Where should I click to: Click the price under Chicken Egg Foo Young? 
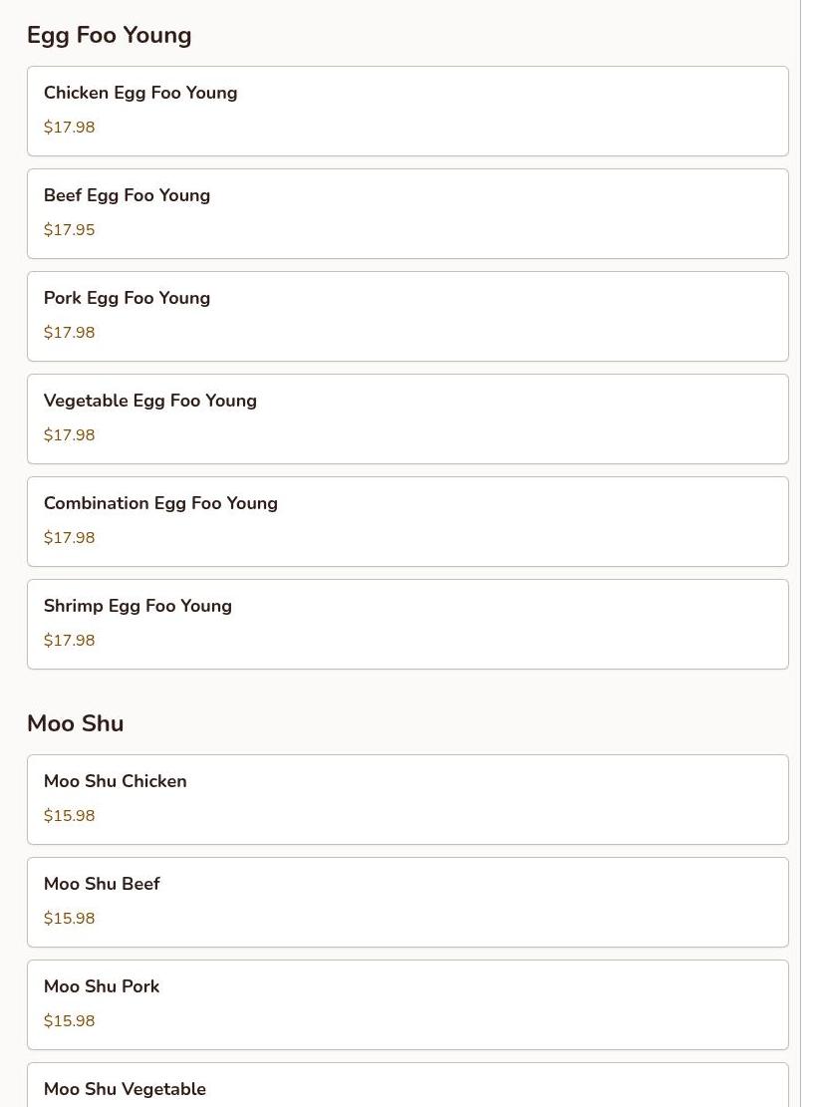[69, 128]
